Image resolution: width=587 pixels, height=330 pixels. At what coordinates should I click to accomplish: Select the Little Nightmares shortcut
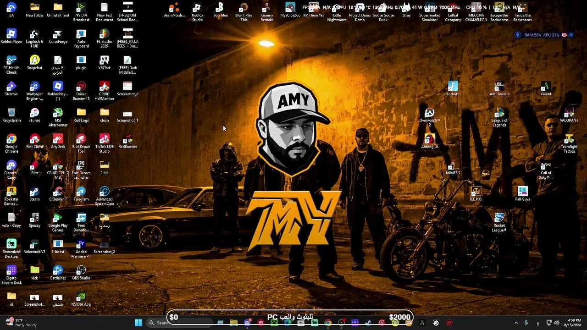(x=337, y=12)
